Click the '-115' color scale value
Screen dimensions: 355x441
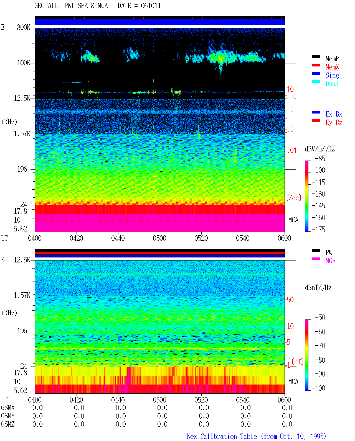[318, 182]
